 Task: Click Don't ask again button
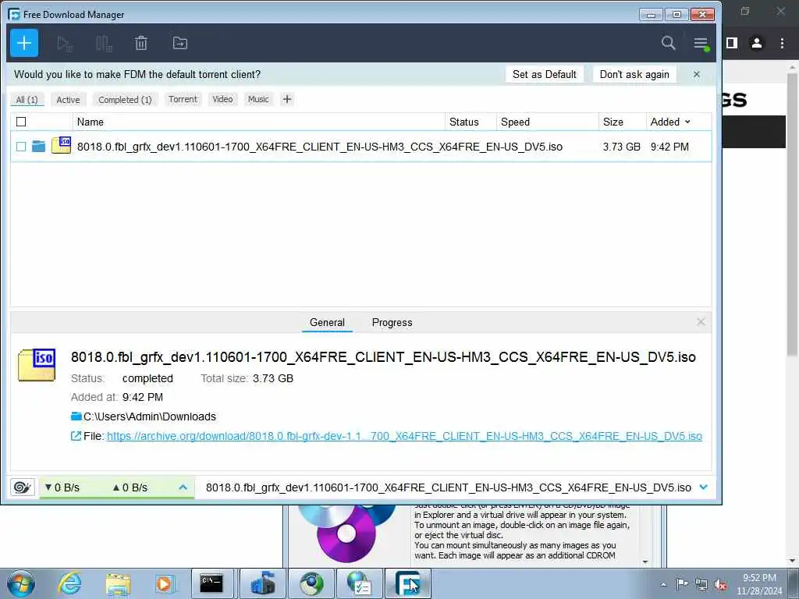(634, 74)
